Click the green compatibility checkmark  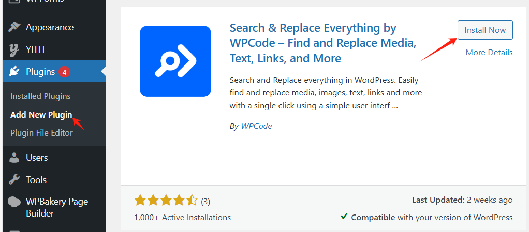coord(344,216)
